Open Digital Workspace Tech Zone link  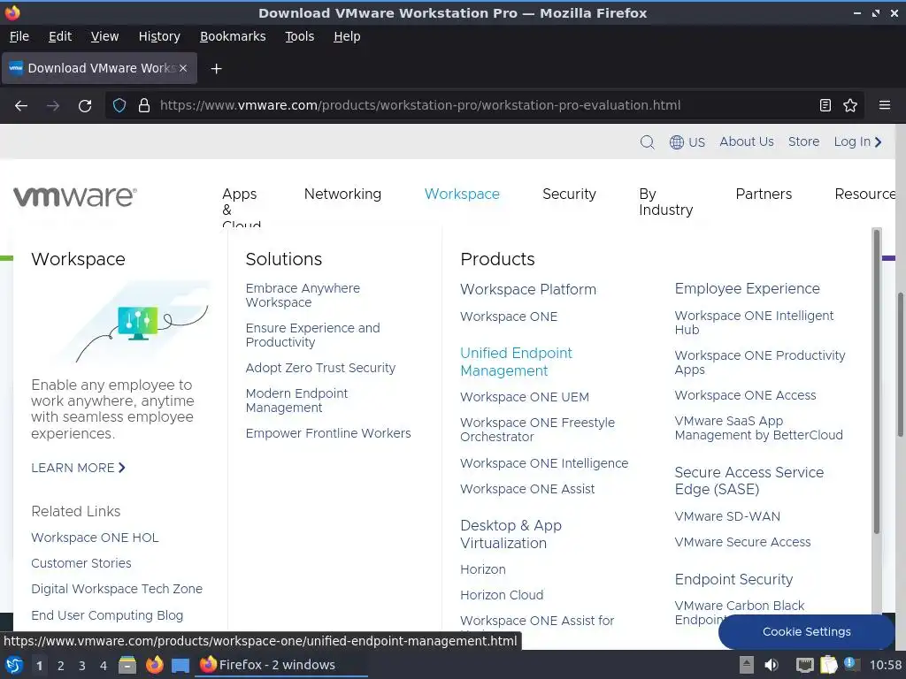(117, 589)
